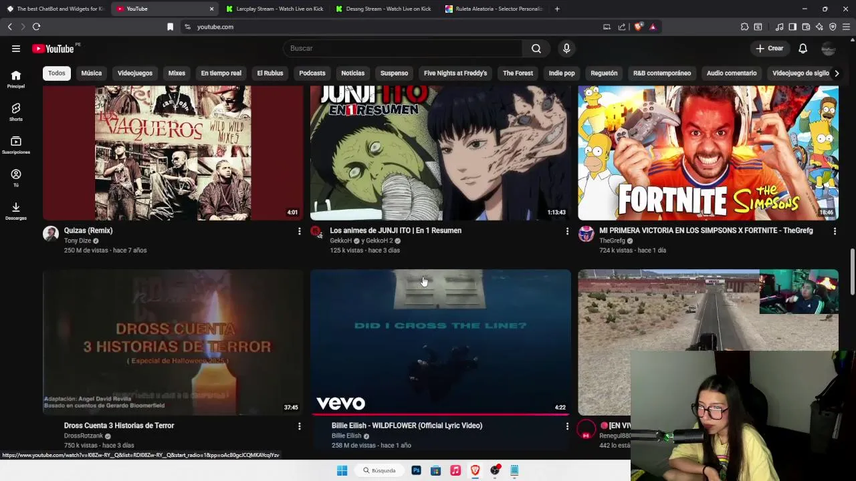Click the bookmark icon in address bar
Viewport: 856px width, 481px height.
(x=170, y=27)
